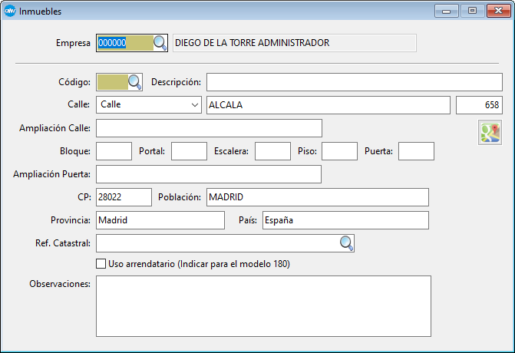Click the Piso input field
This screenshot has width=515, height=353.
point(339,151)
